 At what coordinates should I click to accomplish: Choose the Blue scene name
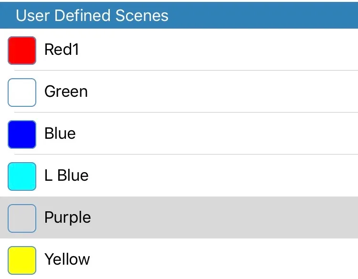60,134
